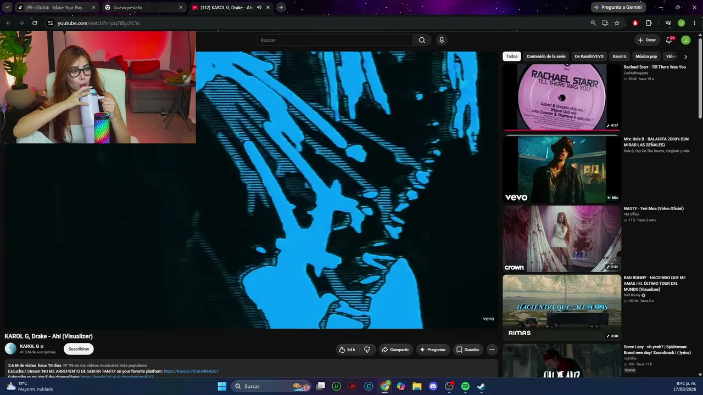The height and width of the screenshot is (395, 703).
Task: Click the Steve Lacy oh yeah video title
Action: pyautogui.click(x=657, y=349)
